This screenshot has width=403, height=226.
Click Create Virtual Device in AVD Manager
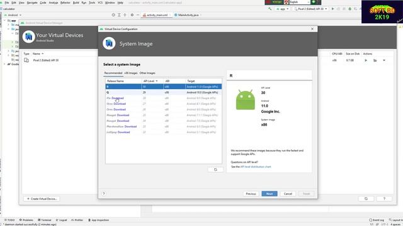[x=42, y=198]
